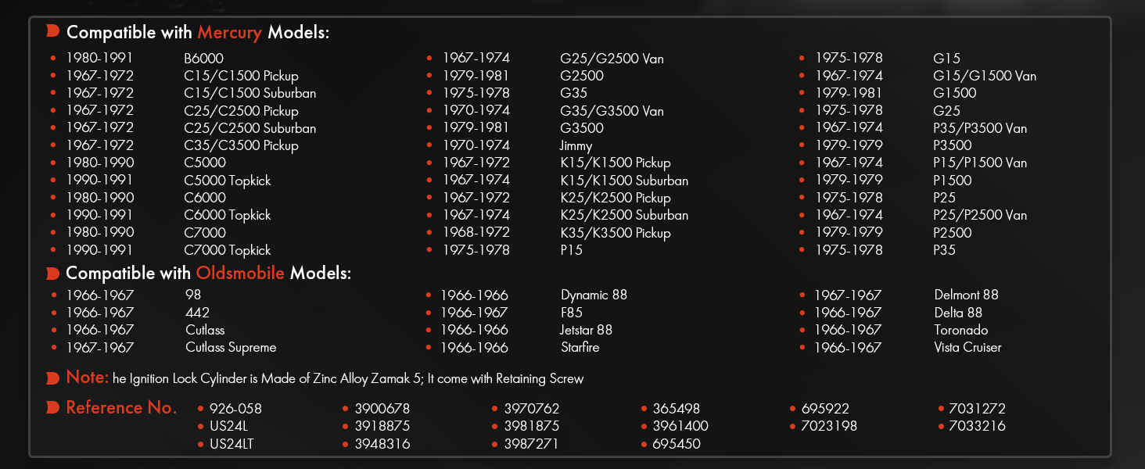The height and width of the screenshot is (469, 1145).
Task: Click the Jimmy model entry
Action: pyautogui.click(x=576, y=145)
